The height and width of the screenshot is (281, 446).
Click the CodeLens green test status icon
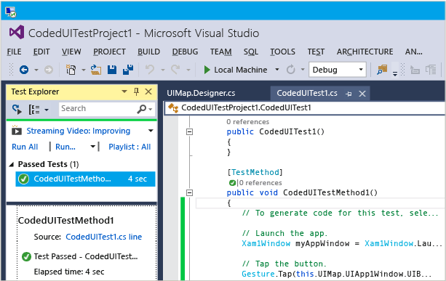click(x=232, y=183)
